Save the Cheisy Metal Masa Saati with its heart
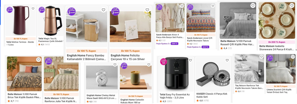Viewport: 297px width, 104px height. pos(115,65)
